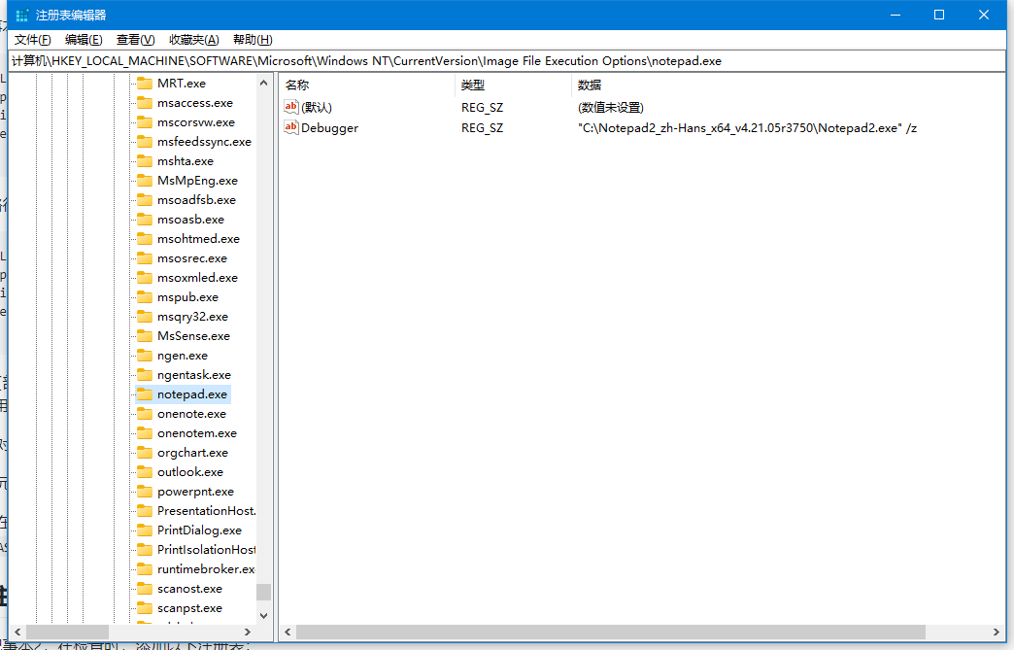Select the Debugger value entry
The image size is (1014, 650).
[325, 127]
